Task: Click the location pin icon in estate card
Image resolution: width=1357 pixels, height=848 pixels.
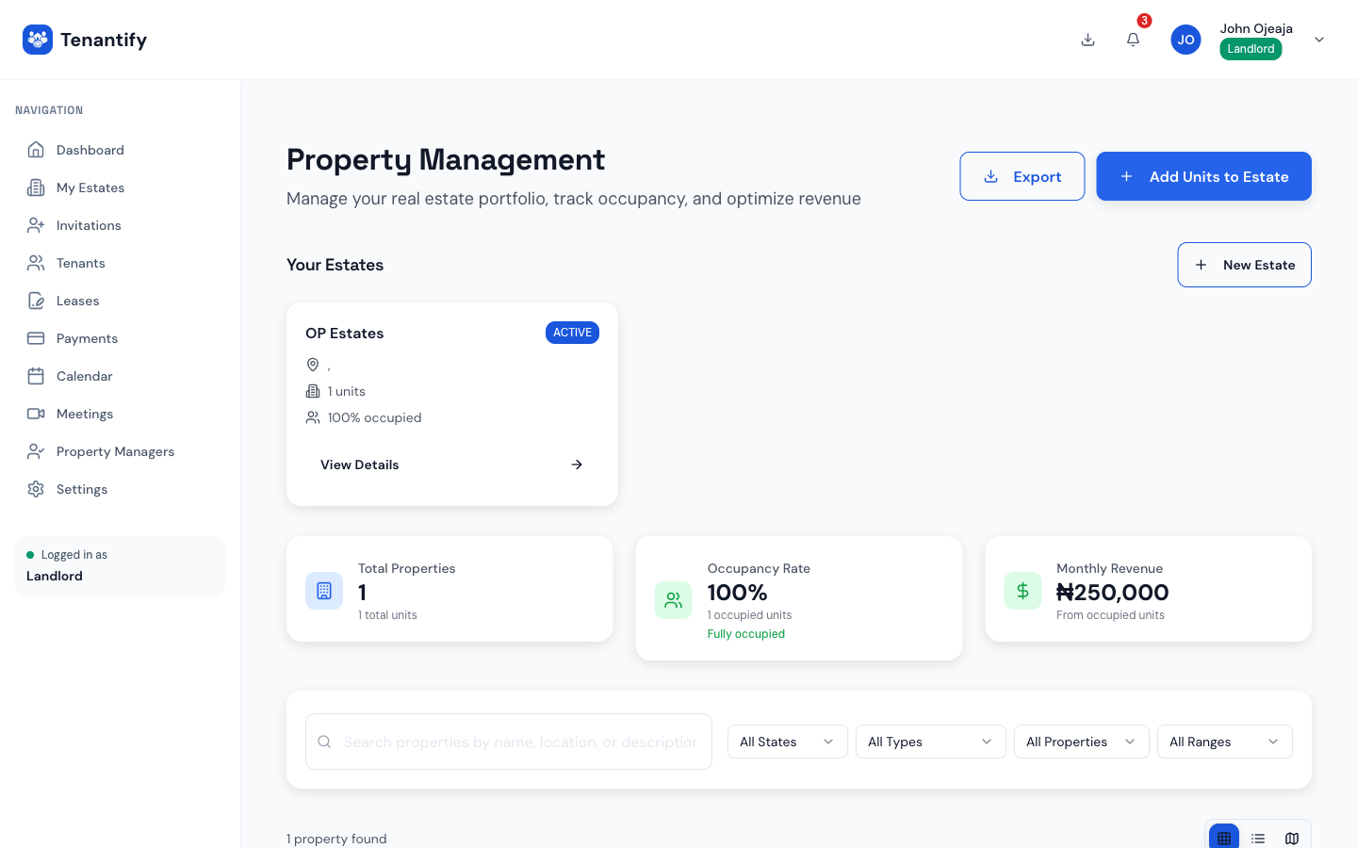Action: [313, 365]
